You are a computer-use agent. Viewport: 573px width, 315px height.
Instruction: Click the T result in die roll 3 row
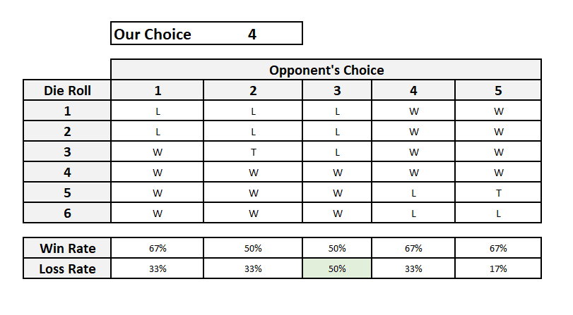click(x=253, y=152)
